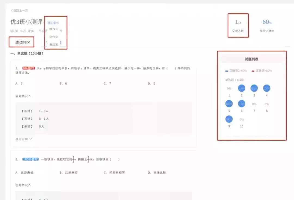Jump to question 10's 0% indicator

[241, 120]
